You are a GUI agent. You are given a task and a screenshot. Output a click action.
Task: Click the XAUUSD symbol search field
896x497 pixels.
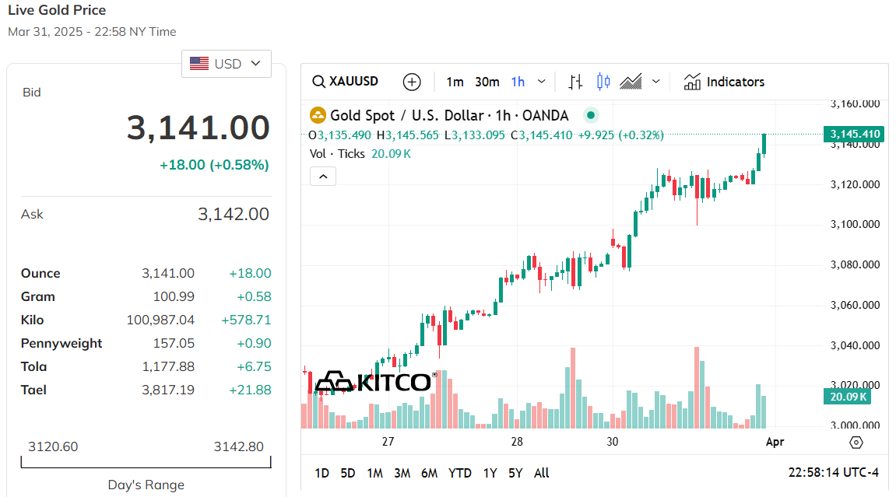pos(346,82)
